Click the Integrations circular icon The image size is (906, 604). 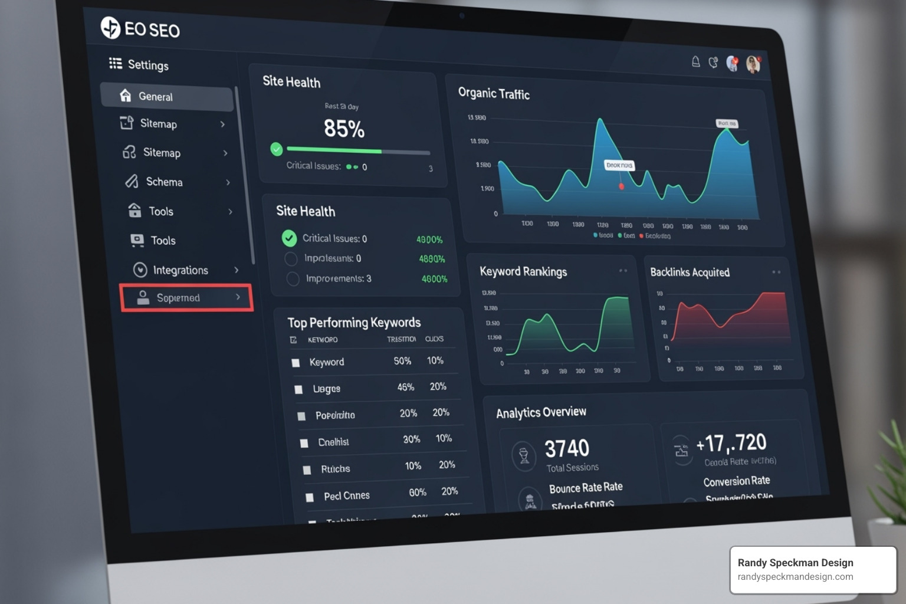[x=140, y=270]
